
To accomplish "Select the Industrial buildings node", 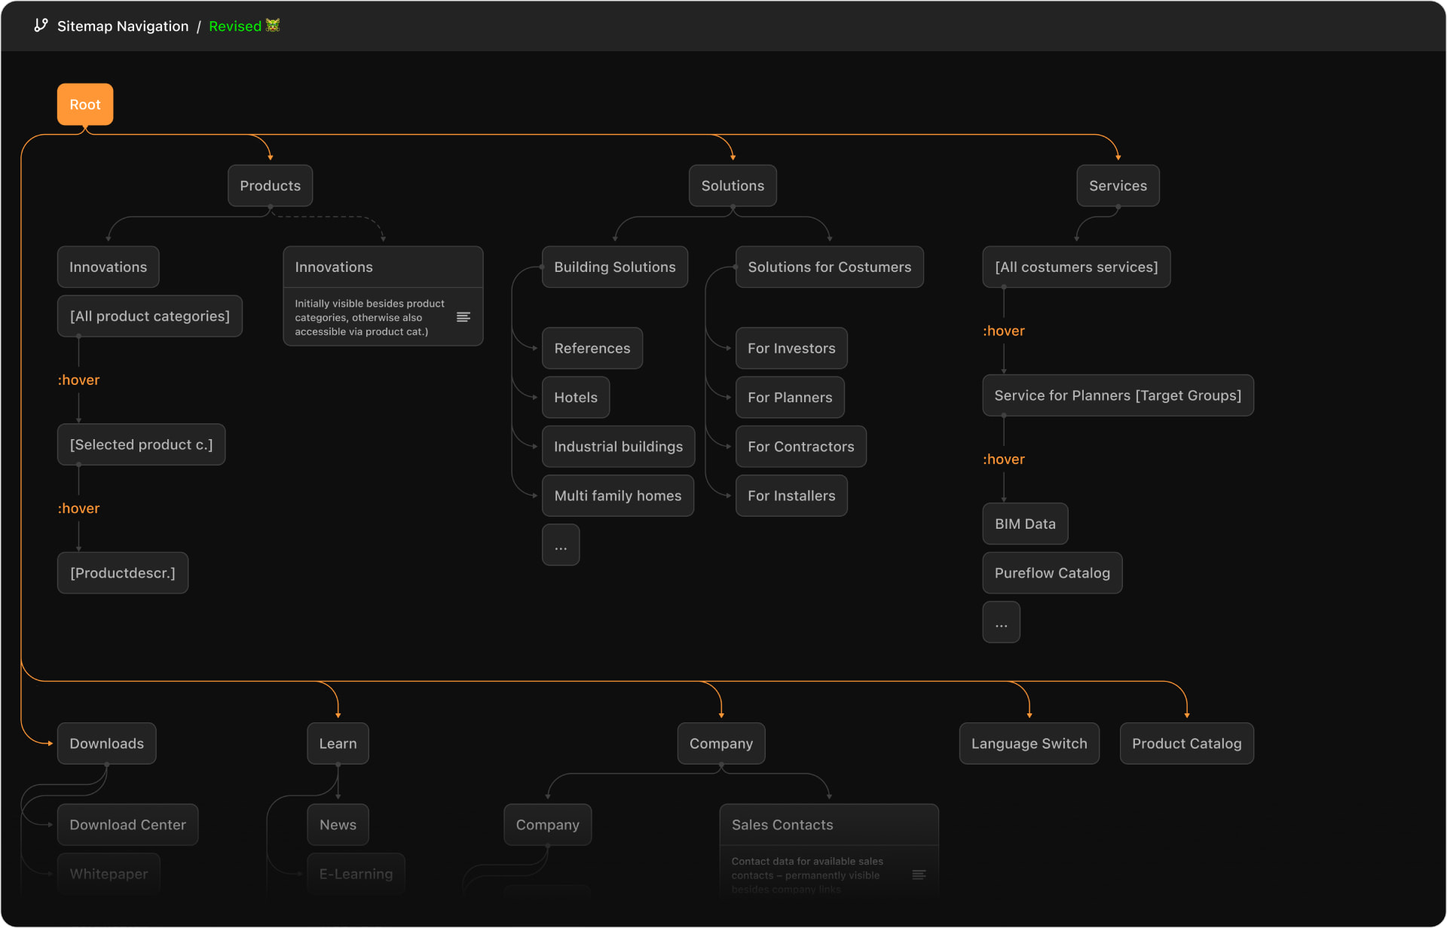I will tap(619, 447).
